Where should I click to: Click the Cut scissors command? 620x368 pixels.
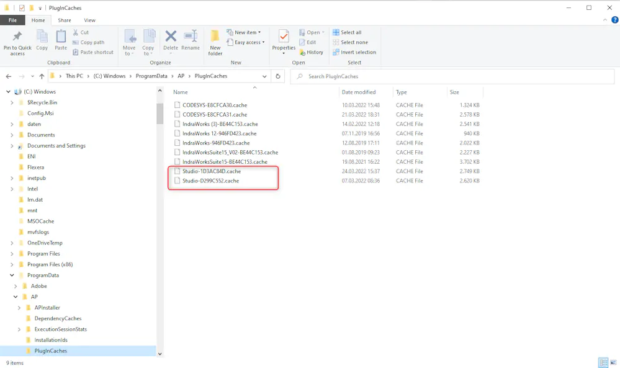[81, 32]
